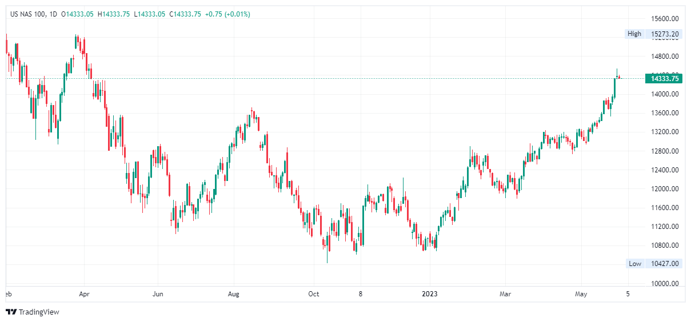The width and height of the screenshot is (691, 322).
Task: Click the 12800.00 price axis label
Action: [x=665, y=151]
